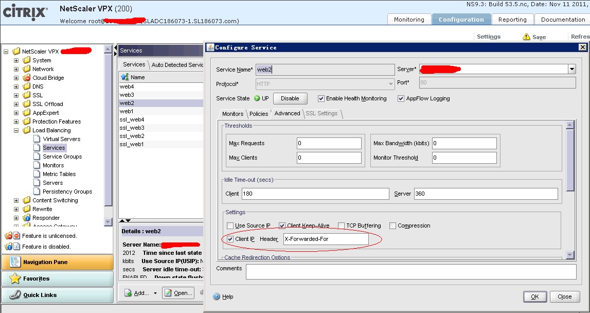Click the Monitors page icon in tree

pyautogui.click(x=37, y=165)
